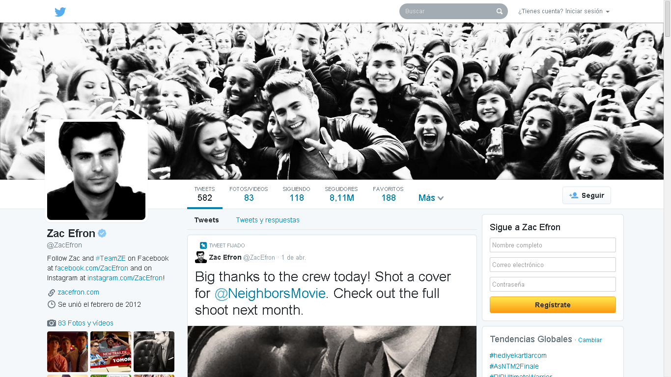Open Cambiar for Tendencias Globales
Screen dimensions: 671x377
(x=590, y=340)
